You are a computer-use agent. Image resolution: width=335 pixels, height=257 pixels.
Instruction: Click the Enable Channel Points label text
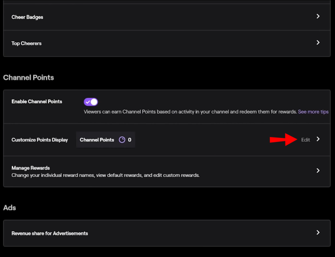[x=37, y=102]
